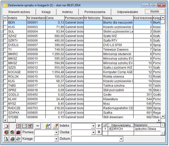Click the Nr inwentarzowy column header

tap(36, 18)
